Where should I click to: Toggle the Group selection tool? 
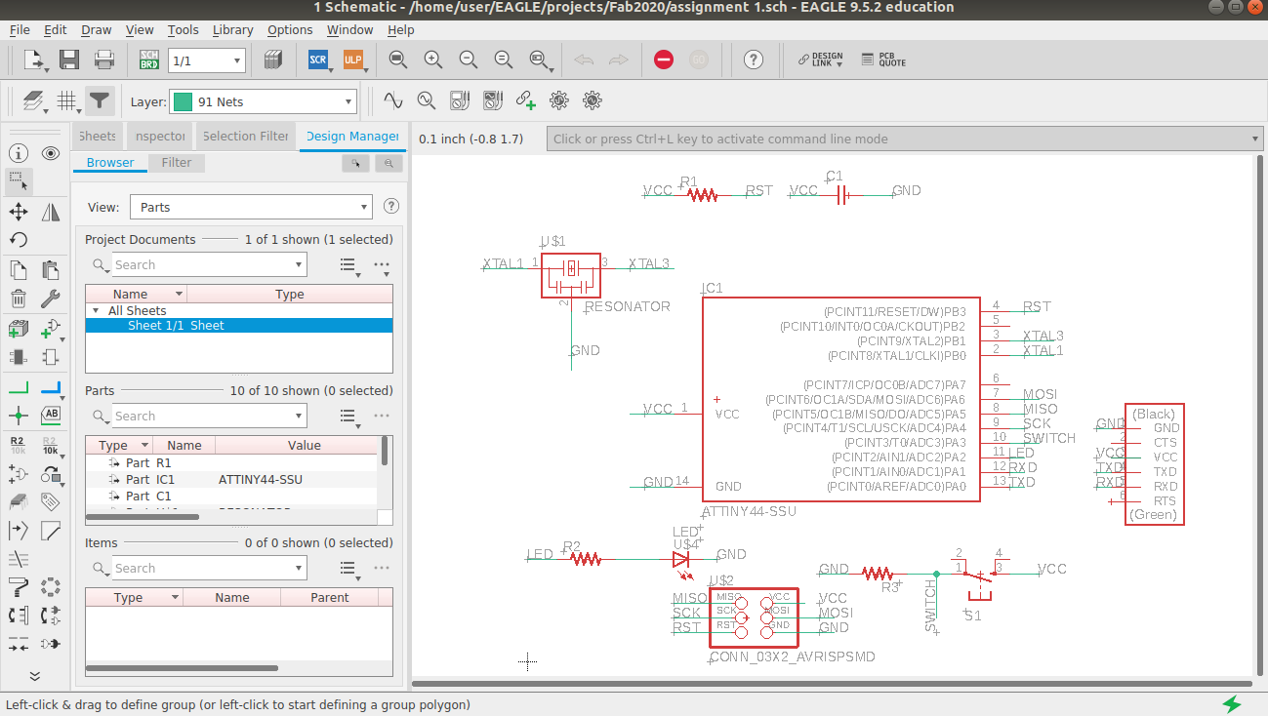click(19, 180)
